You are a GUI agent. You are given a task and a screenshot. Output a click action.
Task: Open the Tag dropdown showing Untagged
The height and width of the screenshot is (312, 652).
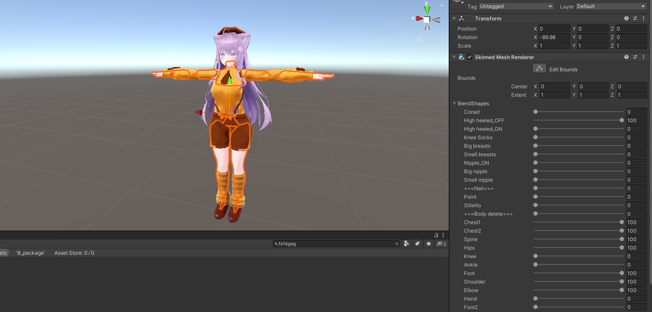(516, 6)
